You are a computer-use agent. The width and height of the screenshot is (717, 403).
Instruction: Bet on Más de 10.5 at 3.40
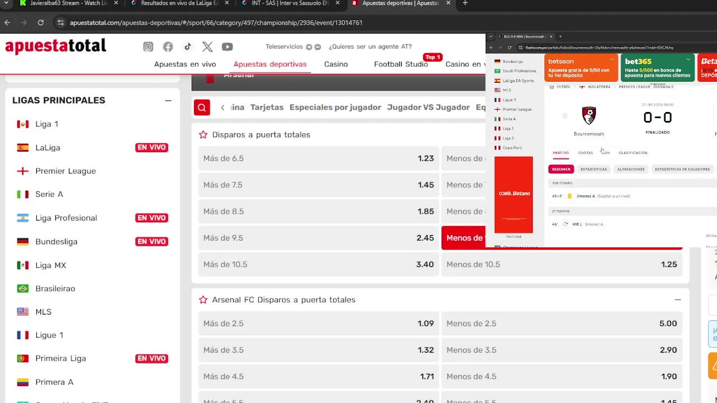pos(319,264)
